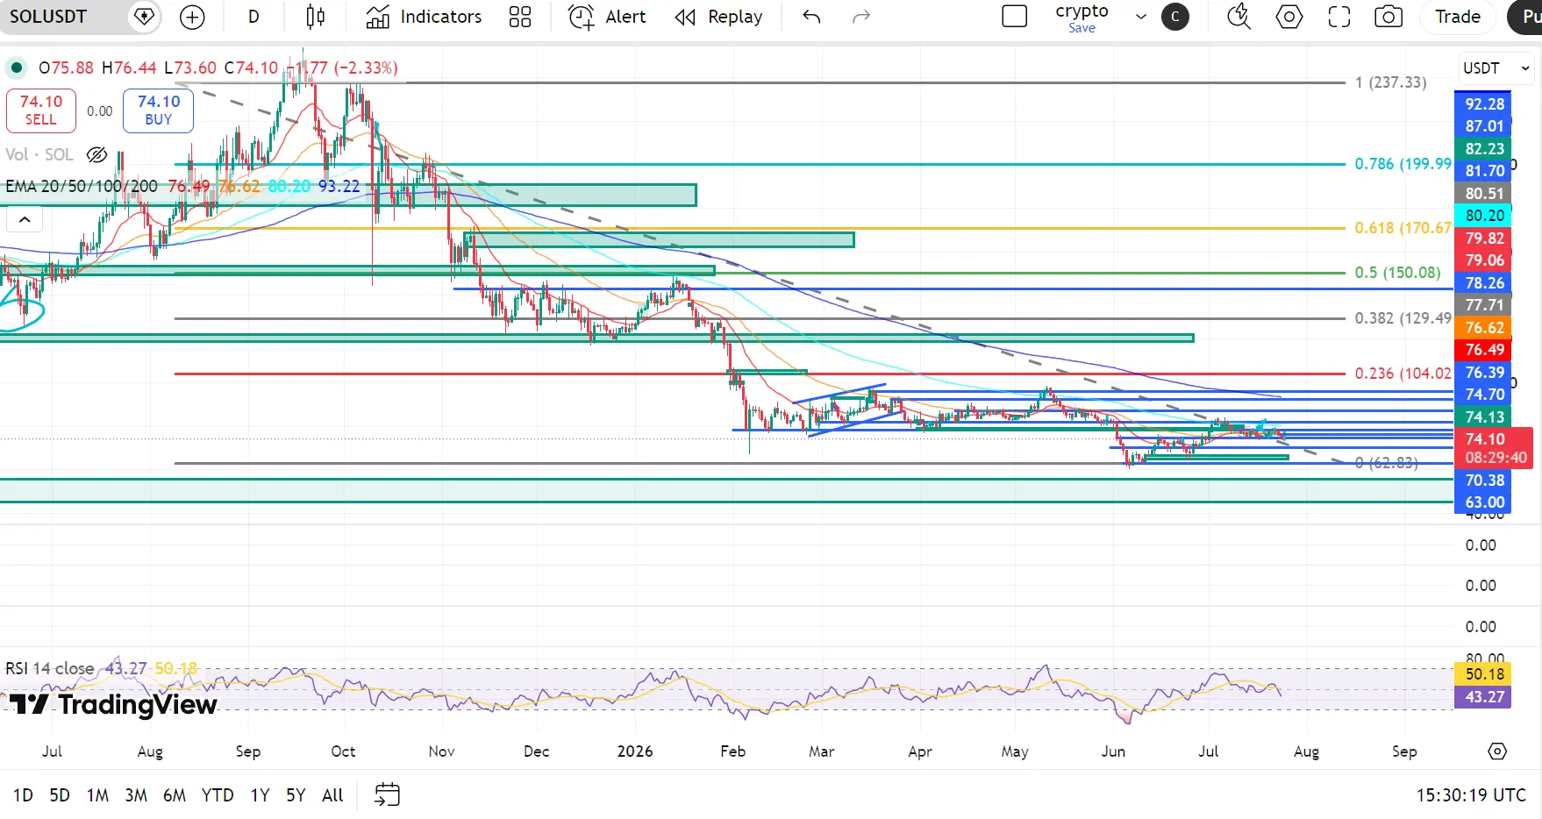Open the go-to-date calendar icon
Viewport: 1542px width, 819px height.
point(387,795)
